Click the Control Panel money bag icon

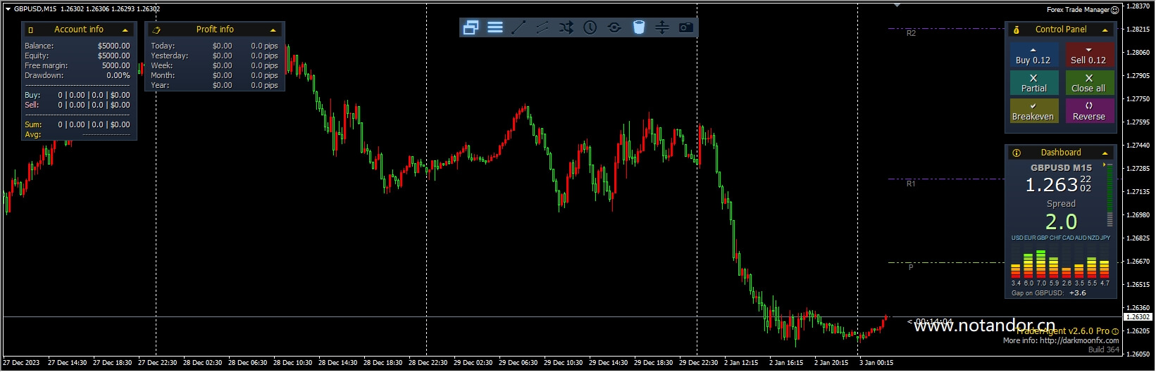[x=1017, y=30]
